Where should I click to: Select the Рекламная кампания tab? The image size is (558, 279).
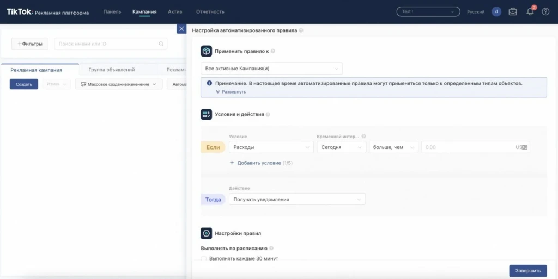[x=37, y=70]
